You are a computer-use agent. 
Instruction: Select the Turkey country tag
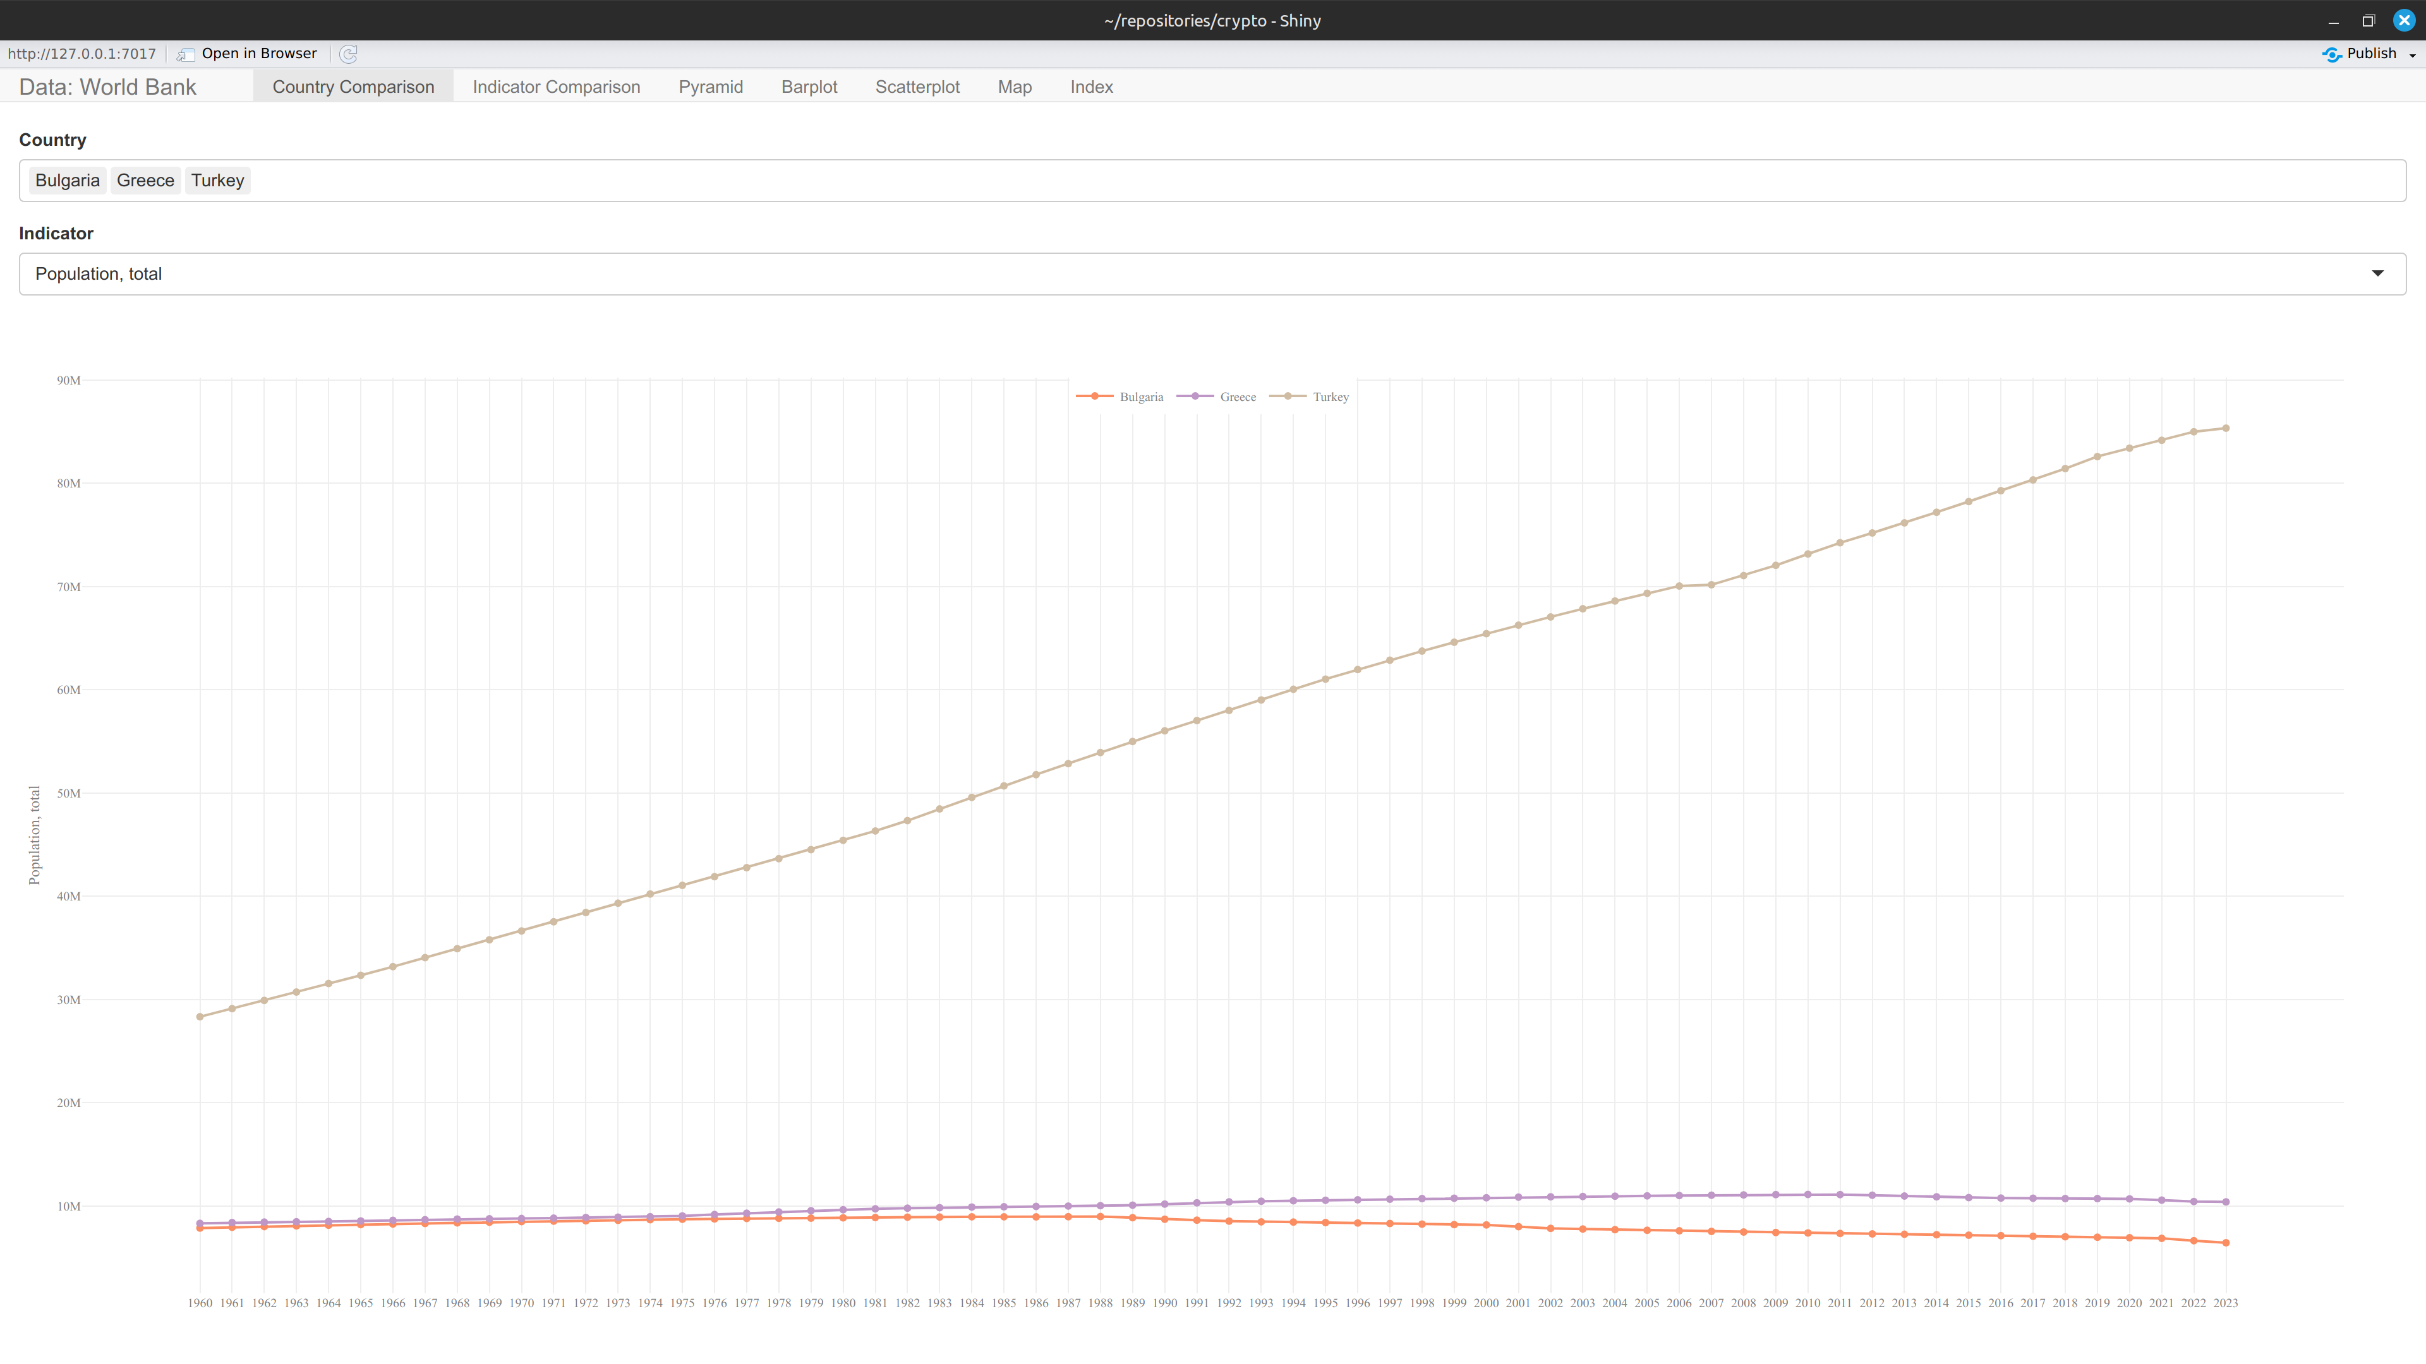(217, 180)
